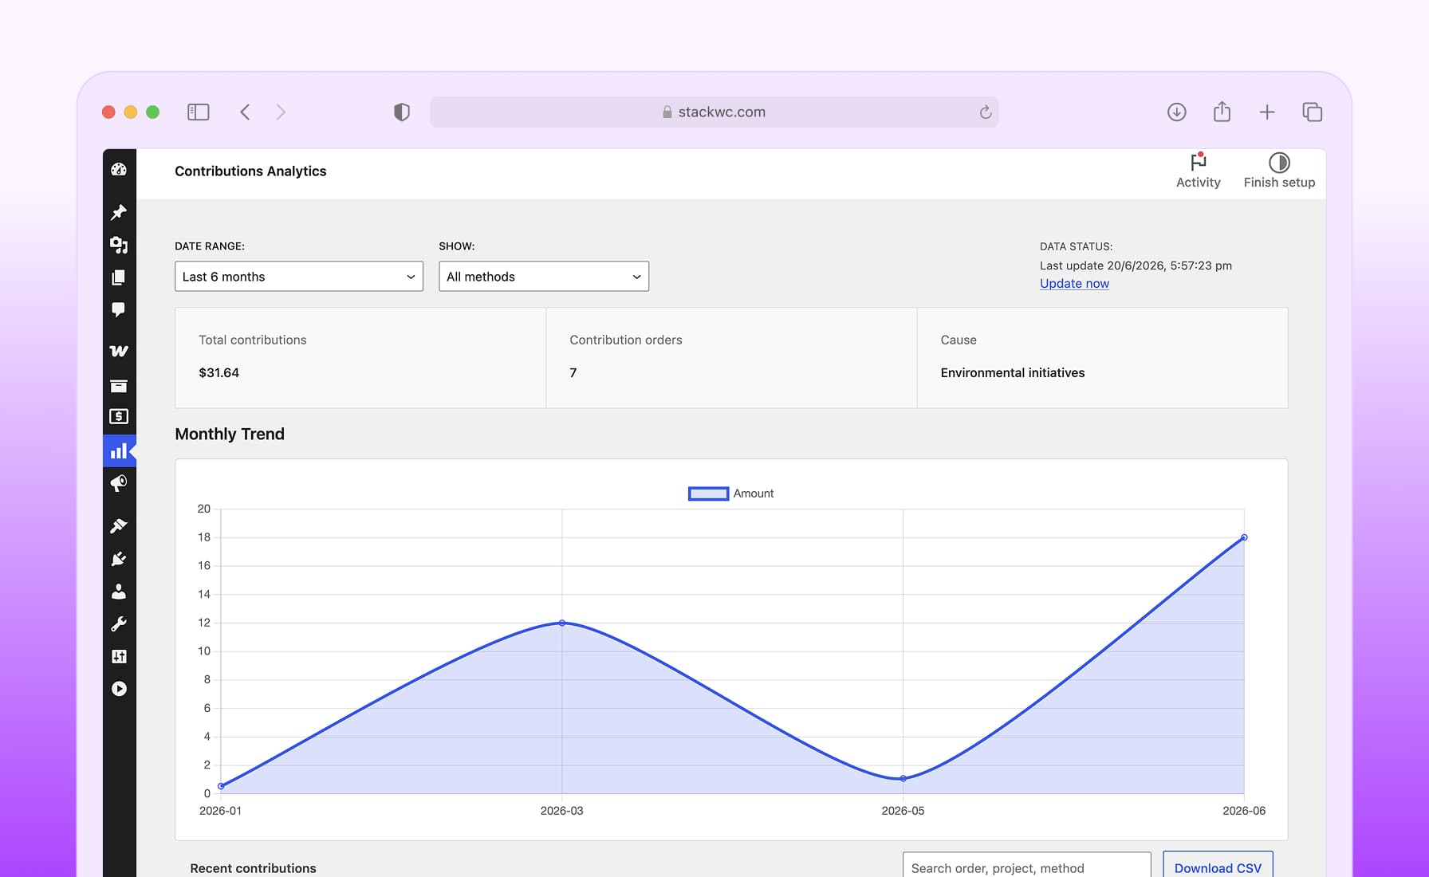Click the $31.64 total contributions value
This screenshot has width=1429, height=877.
pyautogui.click(x=219, y=372)
